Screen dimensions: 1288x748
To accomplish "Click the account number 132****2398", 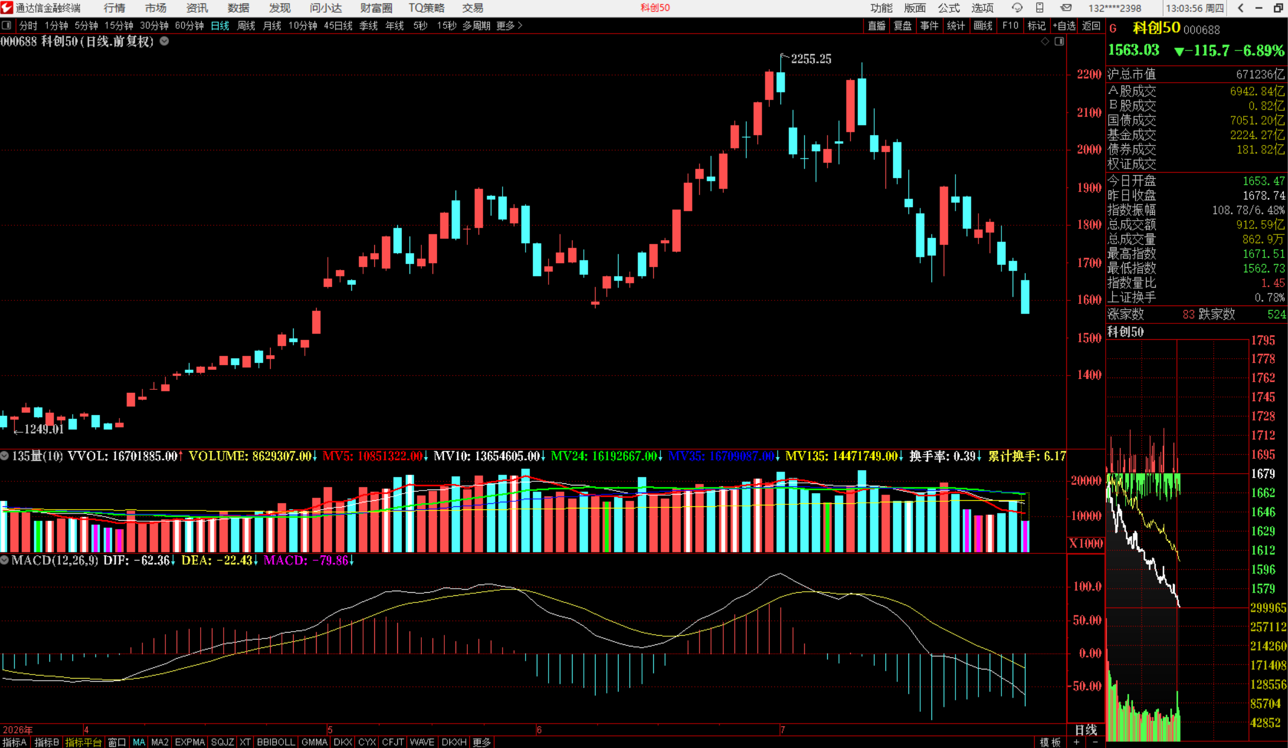I will [x=1114, y=8].
